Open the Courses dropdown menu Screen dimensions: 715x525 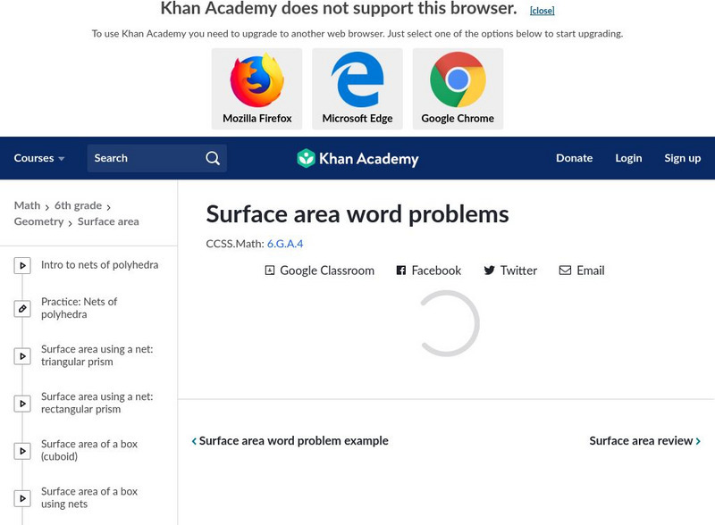(x=39, y=158)
